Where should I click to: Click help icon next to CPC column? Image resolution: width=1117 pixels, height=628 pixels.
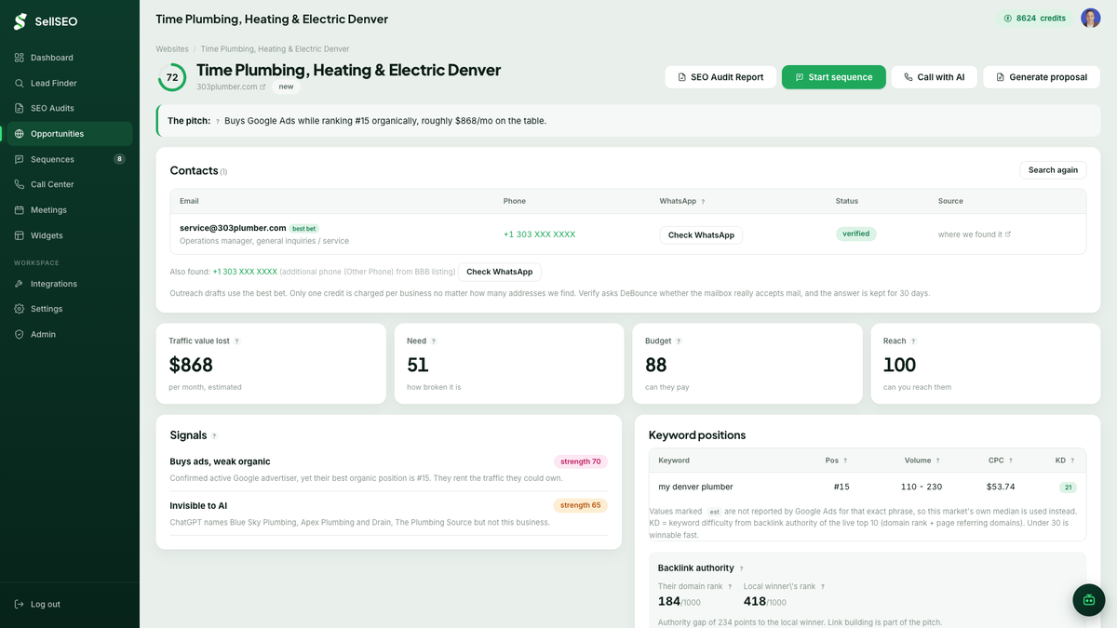pyautogui.click(x=1010, y=461)
